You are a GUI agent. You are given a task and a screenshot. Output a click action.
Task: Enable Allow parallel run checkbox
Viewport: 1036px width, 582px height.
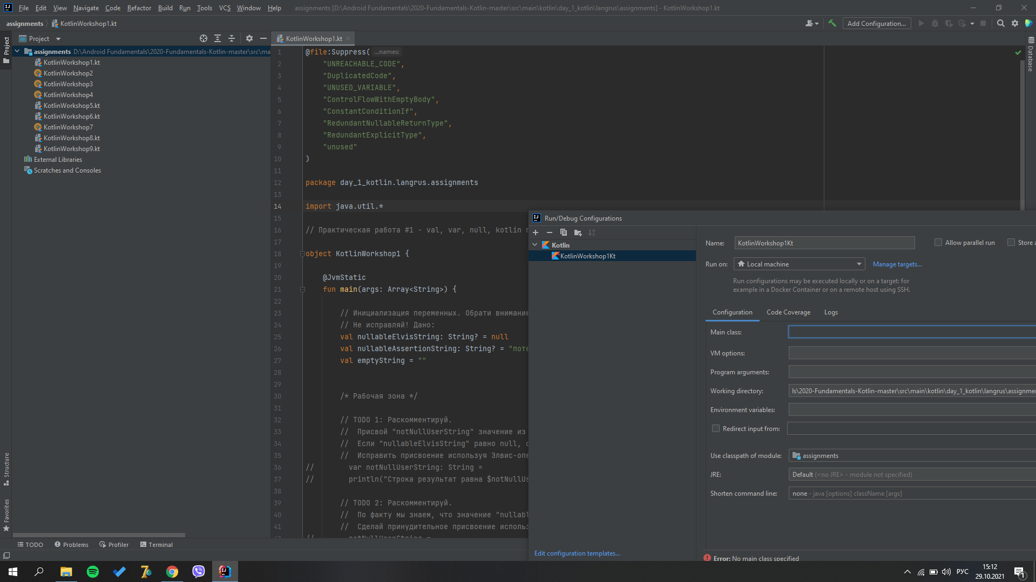tap(938, 243)
